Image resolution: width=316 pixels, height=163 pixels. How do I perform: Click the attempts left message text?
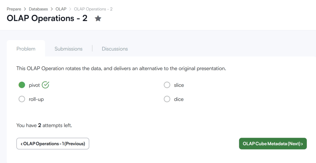[44, 125]
